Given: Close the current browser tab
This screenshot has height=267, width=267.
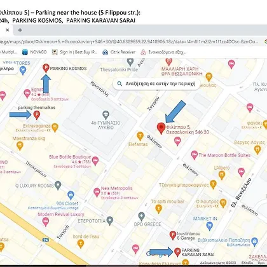Looking at the screenshot, I should [x=8, y=30].
